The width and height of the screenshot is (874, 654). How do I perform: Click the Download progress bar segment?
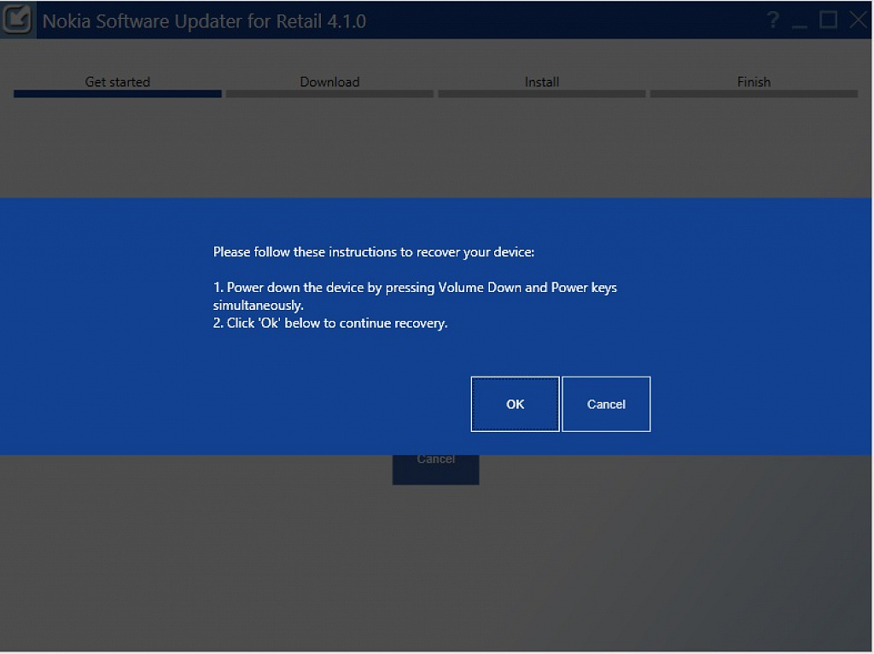coord(329,94)
